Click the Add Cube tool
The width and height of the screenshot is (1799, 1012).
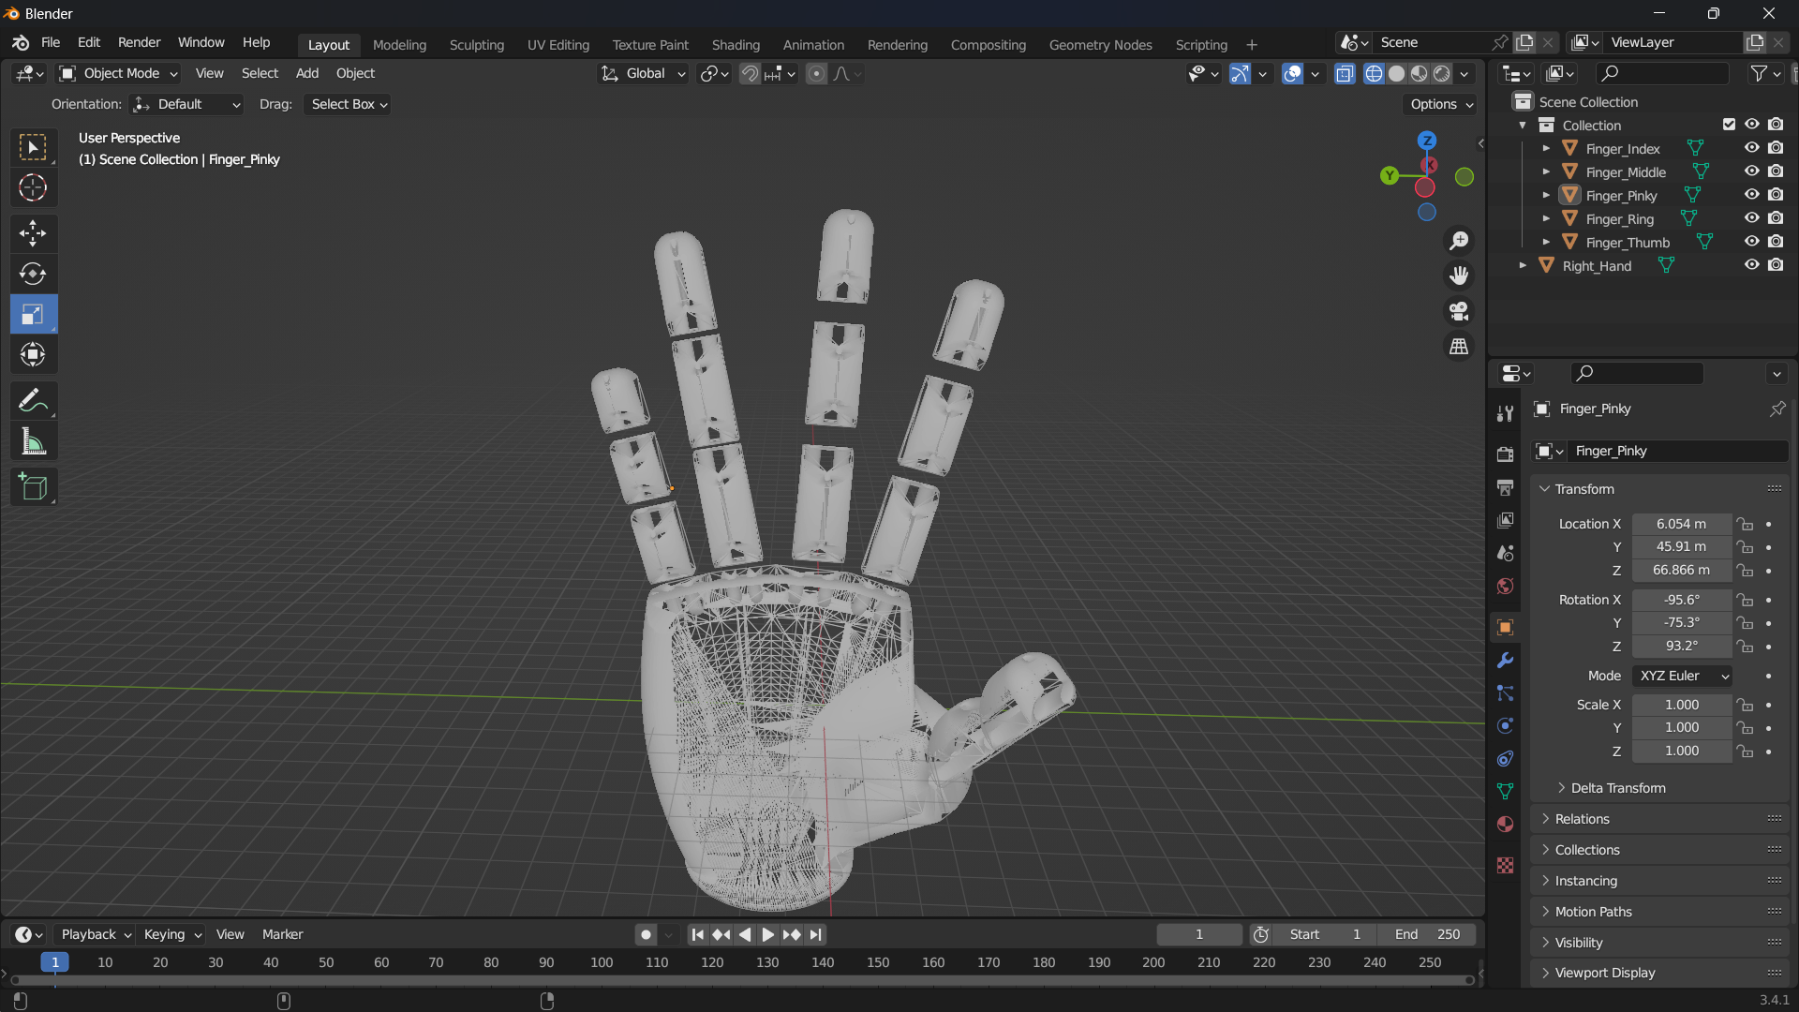pyautogui.click(x=33, y=486)
